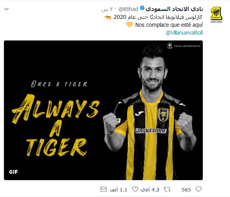Click the reply speech bubble icon
This screenshot has height=197, width=230.
pyautogui.click(x=198, y=189)
